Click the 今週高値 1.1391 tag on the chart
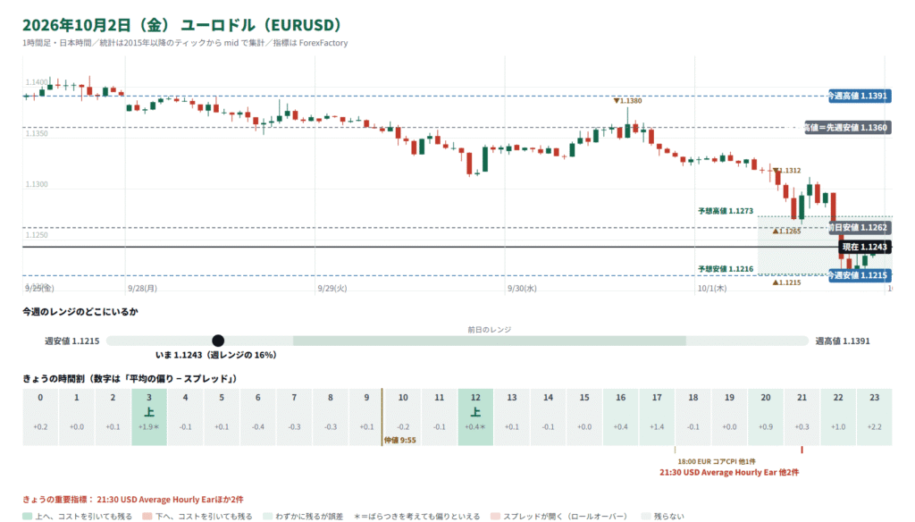The width and height of the screenshot is (915, 522). pyautogui.click(x=859, y=96)
